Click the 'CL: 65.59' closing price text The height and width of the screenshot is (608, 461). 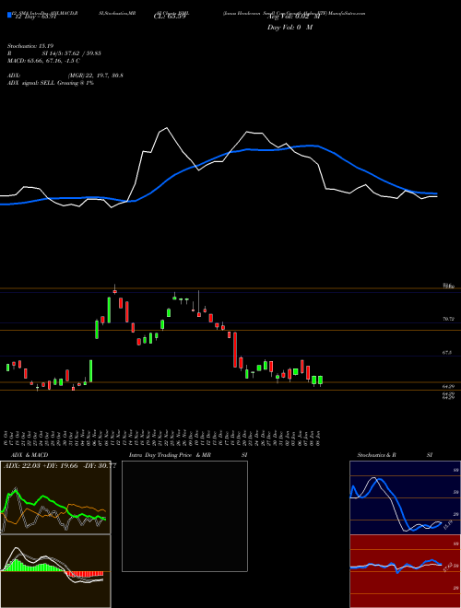170,18
